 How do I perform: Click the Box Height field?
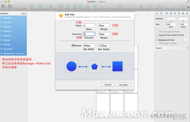pyautogui.click(x=104, y=46)
